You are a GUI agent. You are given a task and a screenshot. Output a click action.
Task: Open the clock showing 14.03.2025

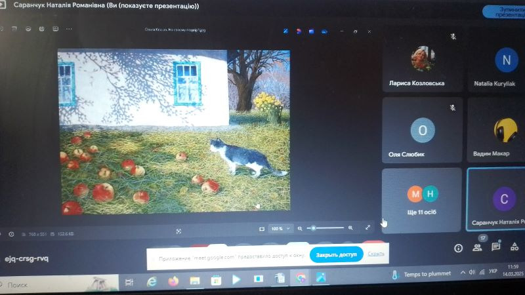click(513, 270)
